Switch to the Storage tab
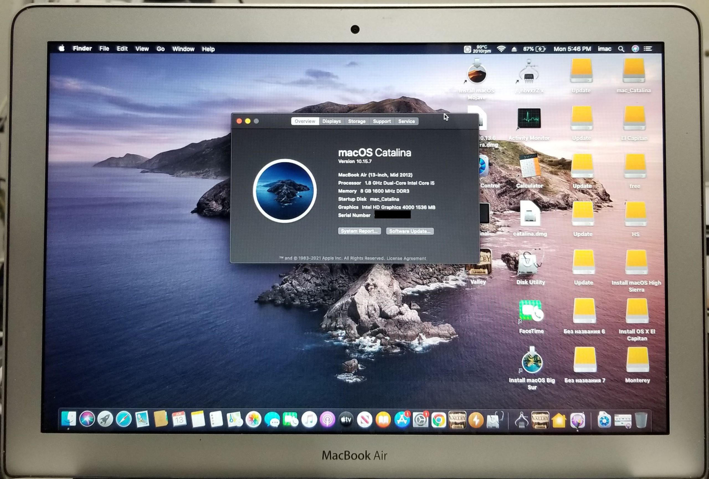 [357, 121]
